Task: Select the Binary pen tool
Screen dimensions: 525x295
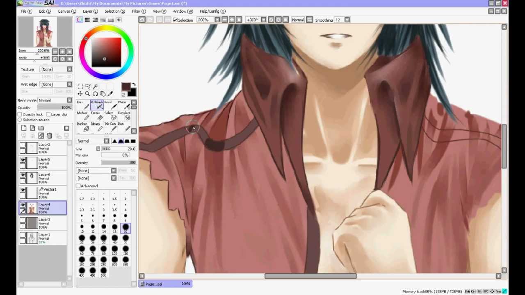Action: 96,127
